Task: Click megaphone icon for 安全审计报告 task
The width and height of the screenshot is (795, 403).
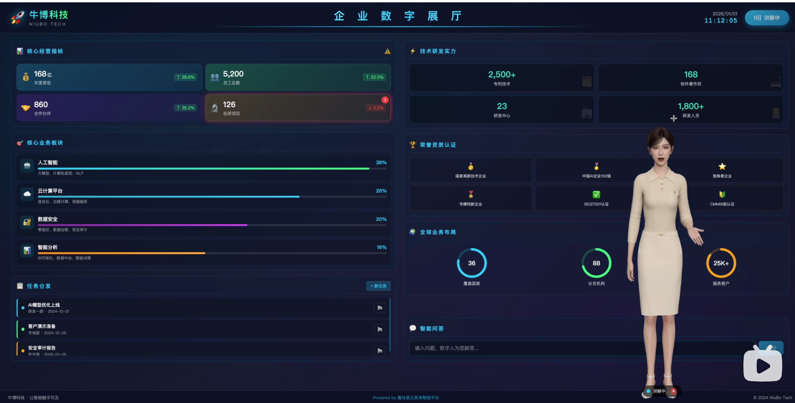Action: tap(380, 350)
